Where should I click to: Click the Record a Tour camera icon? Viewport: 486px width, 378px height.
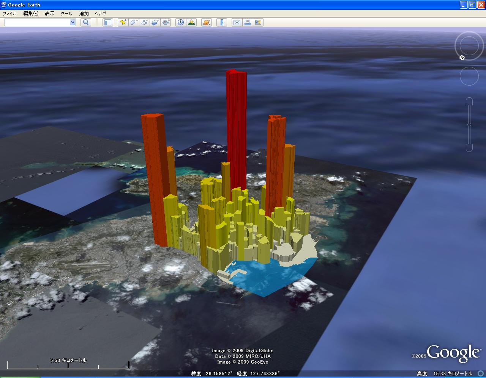click(x=166, y=22)
